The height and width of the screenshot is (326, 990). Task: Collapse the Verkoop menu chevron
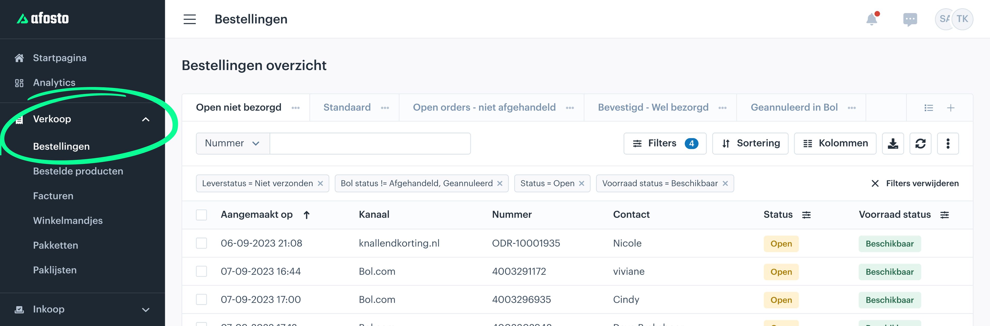(x=146, y=119)
